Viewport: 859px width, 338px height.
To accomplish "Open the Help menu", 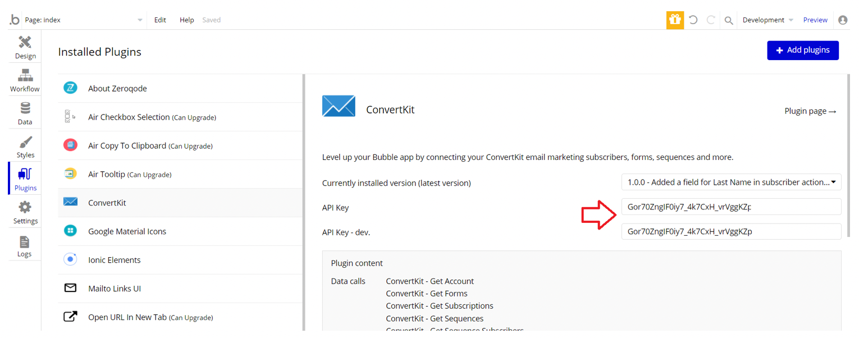I will point(186,20).
